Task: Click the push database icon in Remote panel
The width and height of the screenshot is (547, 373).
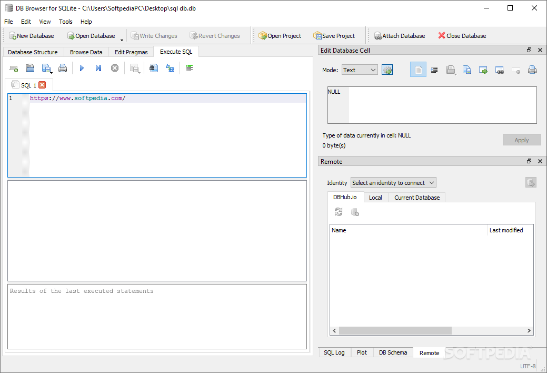Action: pyautogui.click(x=355, y=212)
